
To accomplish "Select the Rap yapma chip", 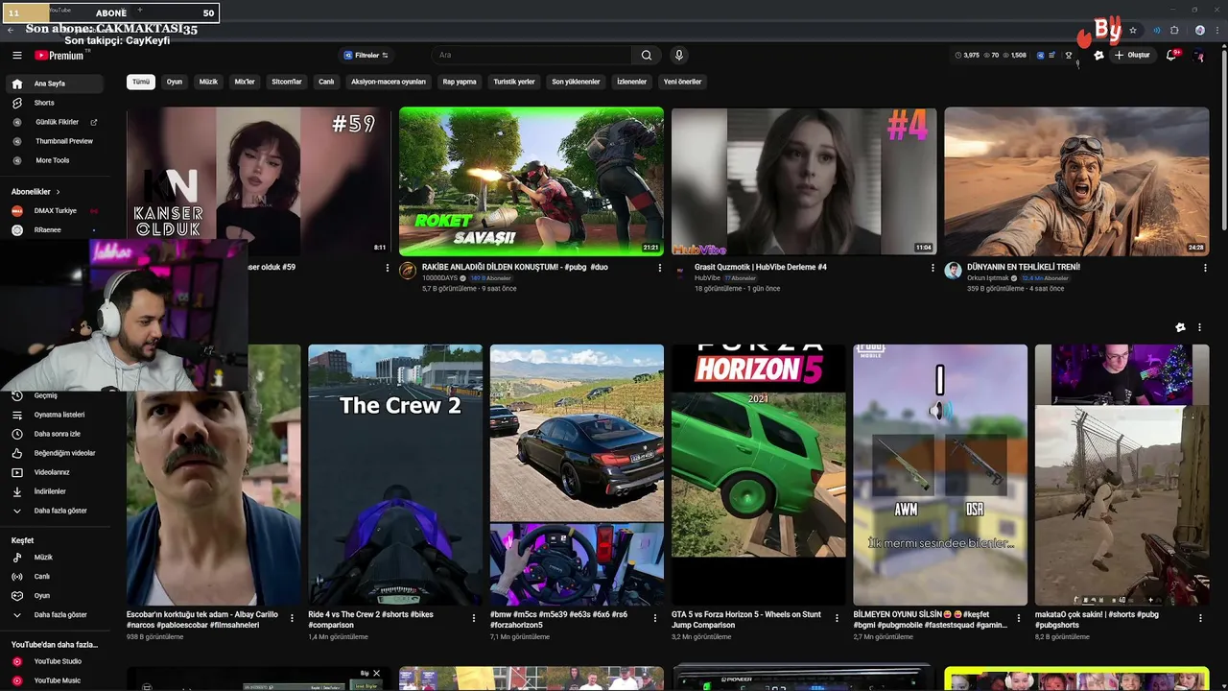I will (x=460, y=82).
